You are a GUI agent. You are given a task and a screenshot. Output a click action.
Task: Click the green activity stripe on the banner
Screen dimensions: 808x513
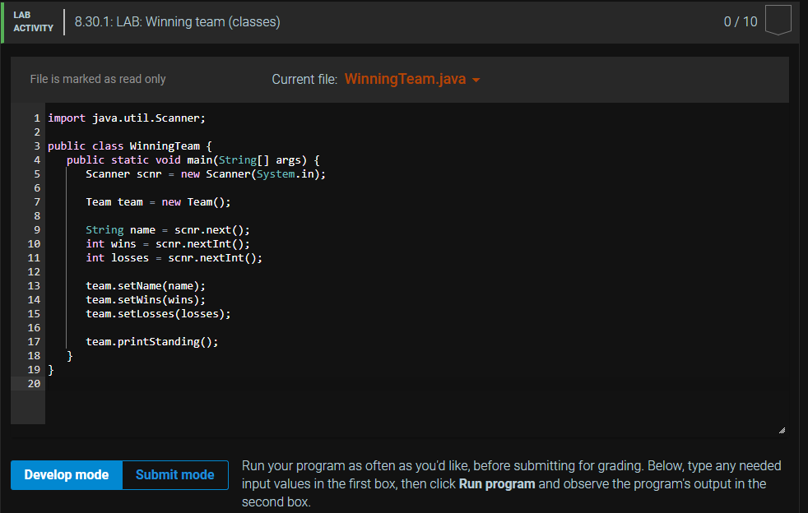[2, 21]
